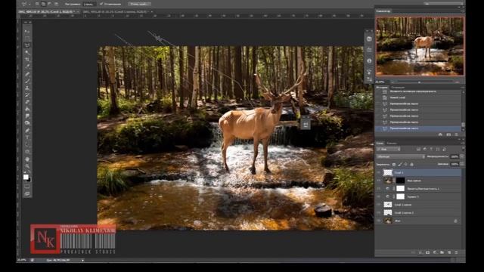Switch to the Слои tab

[380, 143]
